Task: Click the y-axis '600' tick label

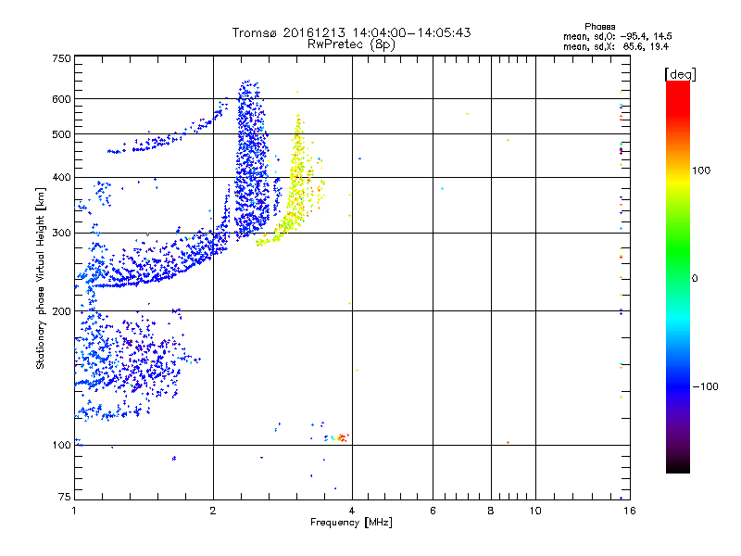Action: (x=61, y=99)
